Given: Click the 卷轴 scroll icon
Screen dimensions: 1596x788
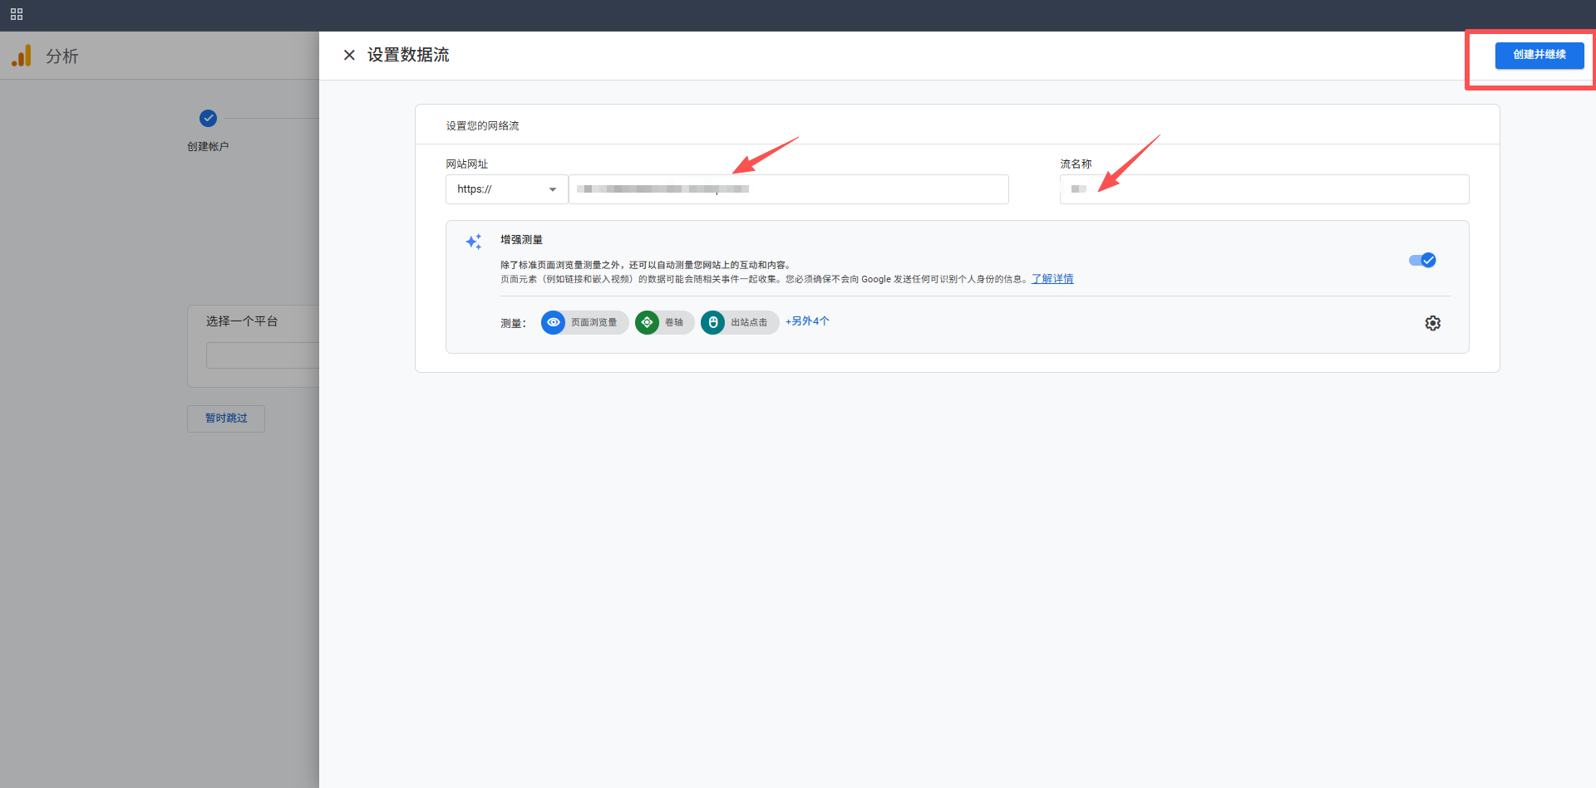Looking at the screenshot, I should click(647, 322).
